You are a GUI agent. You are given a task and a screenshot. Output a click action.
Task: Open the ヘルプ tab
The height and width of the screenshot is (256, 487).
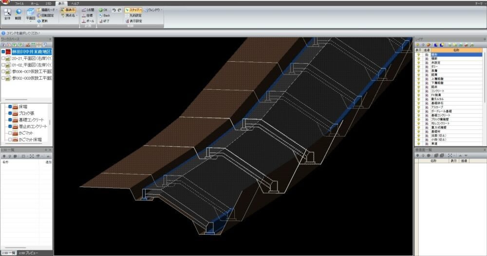click(75, 3)
